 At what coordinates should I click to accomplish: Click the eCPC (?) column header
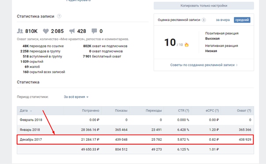point(212,111)
